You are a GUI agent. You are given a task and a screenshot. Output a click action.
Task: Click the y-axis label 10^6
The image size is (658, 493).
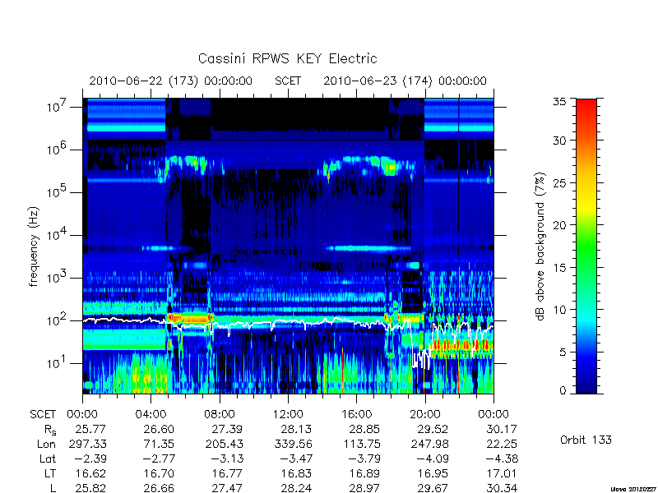pyautogui.click(x=58, y=150)
